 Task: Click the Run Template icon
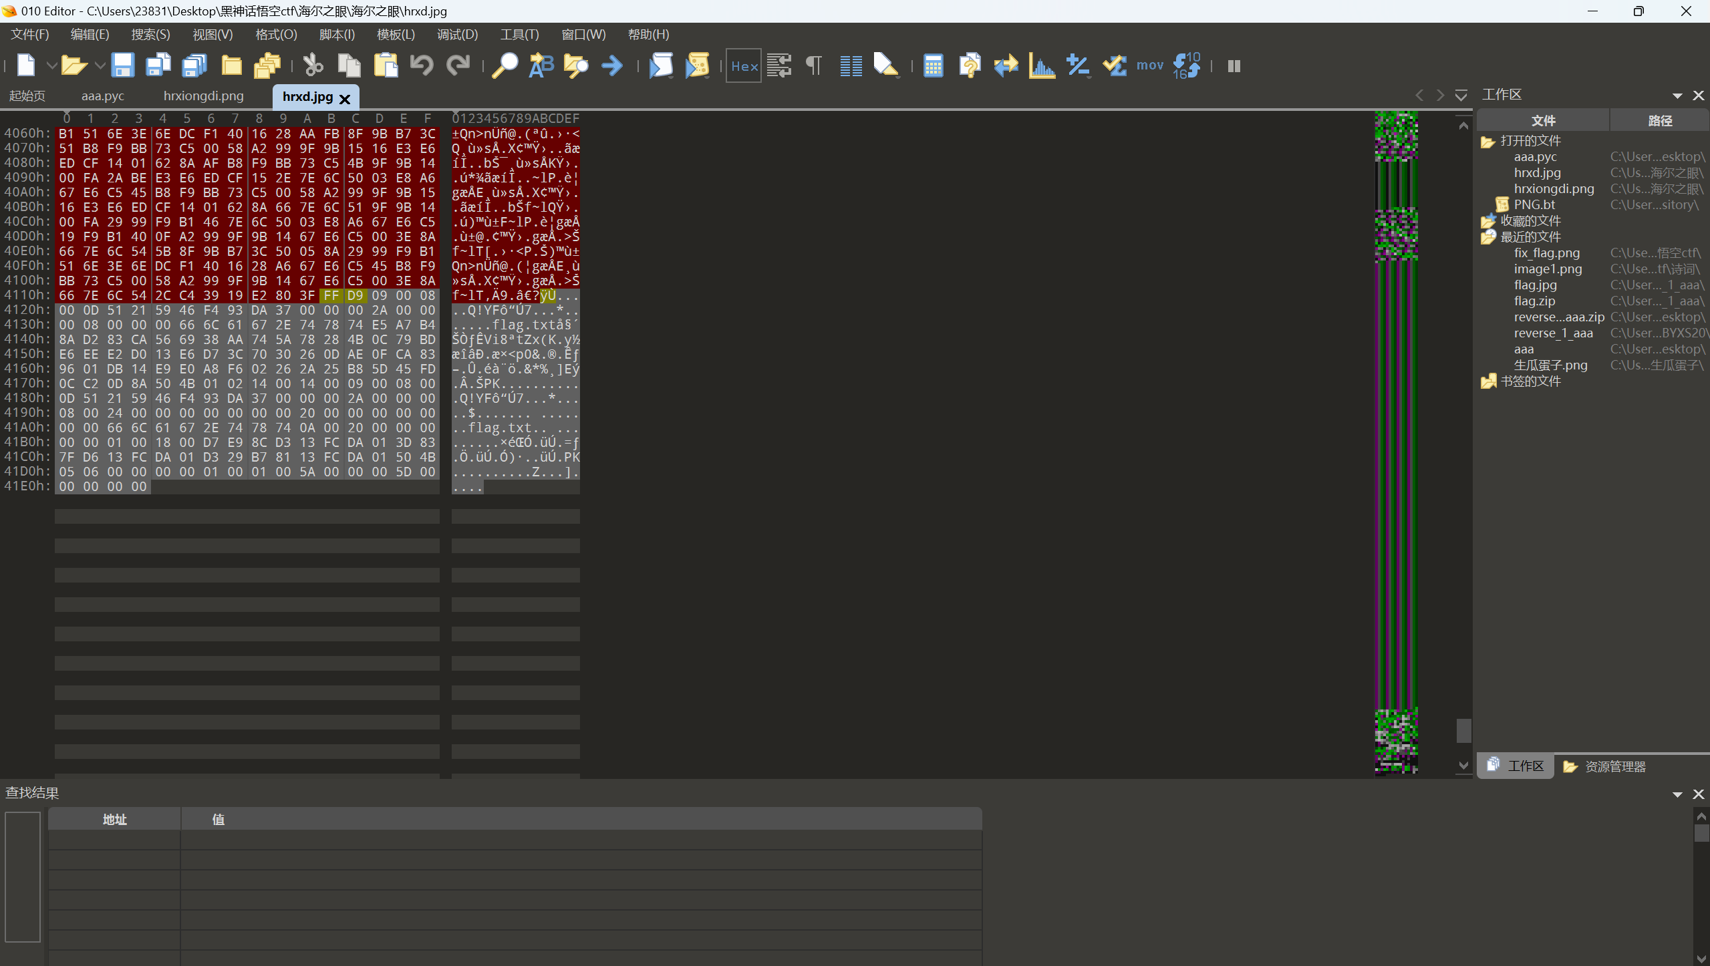tap(697, 65)
